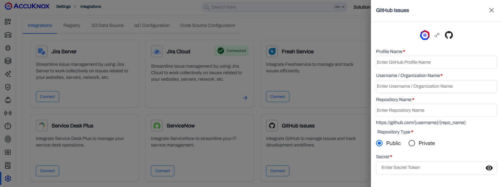Open the cloud security icon in sidebar
This screenshot has height=187, width=502.
[x=8, y=100]
